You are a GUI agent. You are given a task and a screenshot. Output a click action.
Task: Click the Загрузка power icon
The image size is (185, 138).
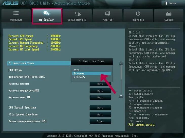[138, 13]
